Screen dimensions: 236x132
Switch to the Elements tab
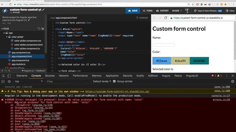click(x=22, y=76)
